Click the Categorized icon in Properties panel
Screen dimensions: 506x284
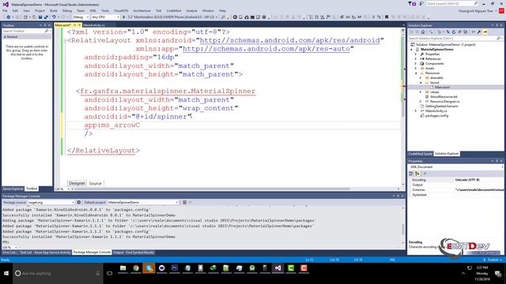point(411,174)
